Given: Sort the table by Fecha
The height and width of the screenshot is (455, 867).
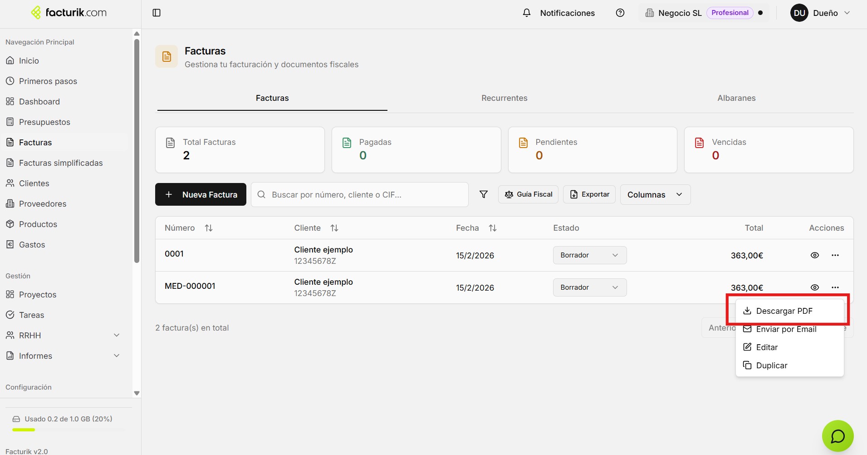Looking at the screenshot, I should click(x=493, y=228).
